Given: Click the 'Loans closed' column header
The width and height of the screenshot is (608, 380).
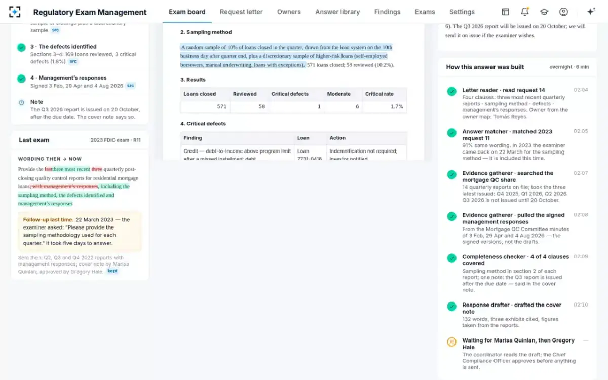Looking at the screenshot, I should (x=200, y=94).
